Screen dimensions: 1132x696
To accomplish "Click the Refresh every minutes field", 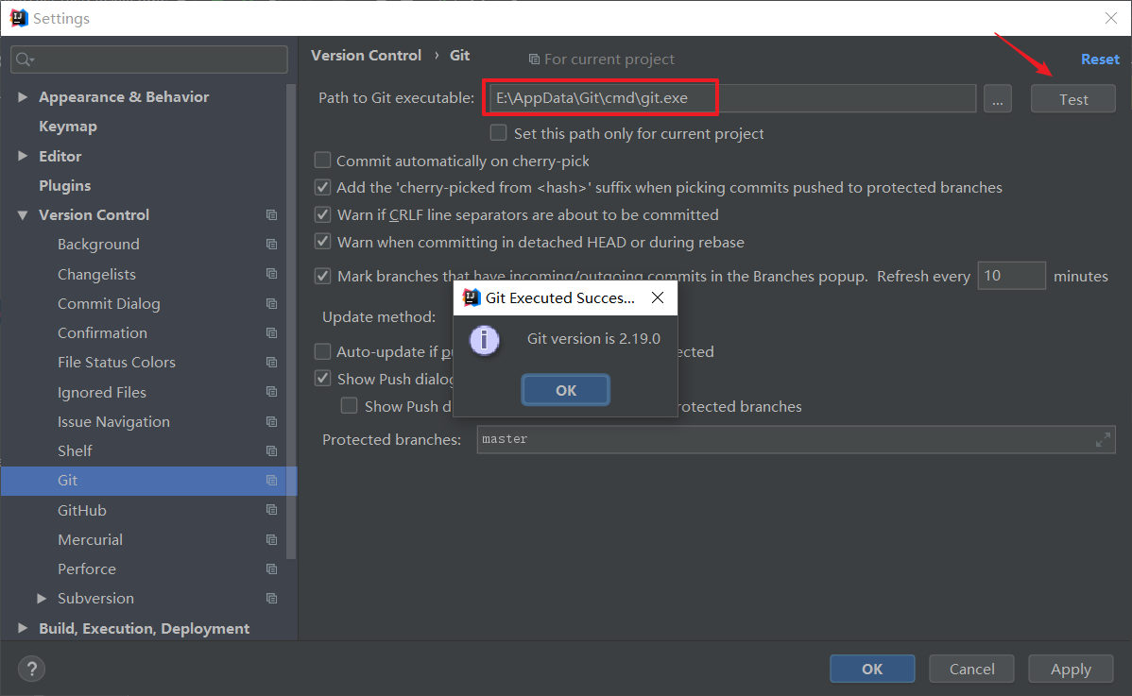I will pyautogui.click(x=1011, y=276).
